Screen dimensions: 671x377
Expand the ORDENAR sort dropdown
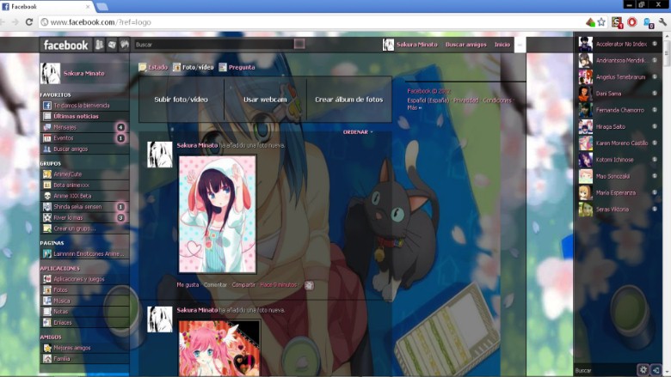pyautogui.click(x=358, y=132)
